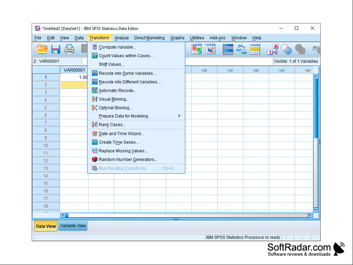
Task: Switch to the Data View tab
Action: [46, 226]
